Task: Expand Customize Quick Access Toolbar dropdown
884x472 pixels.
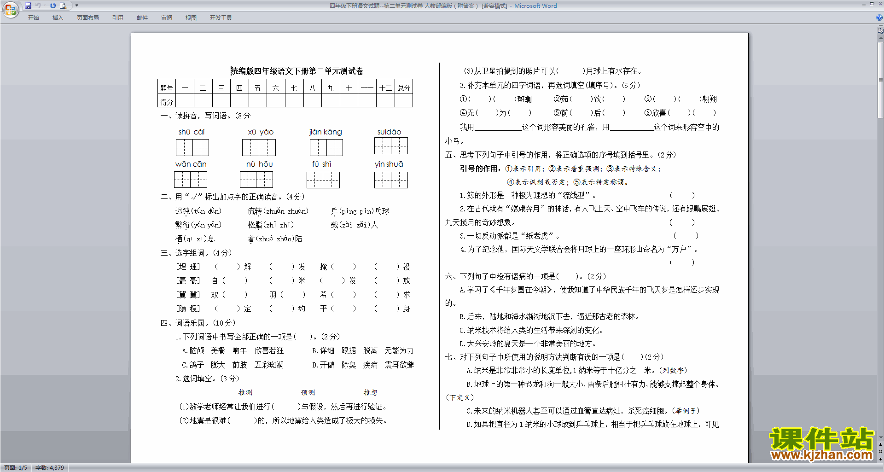Action: (x=76, y=6)
